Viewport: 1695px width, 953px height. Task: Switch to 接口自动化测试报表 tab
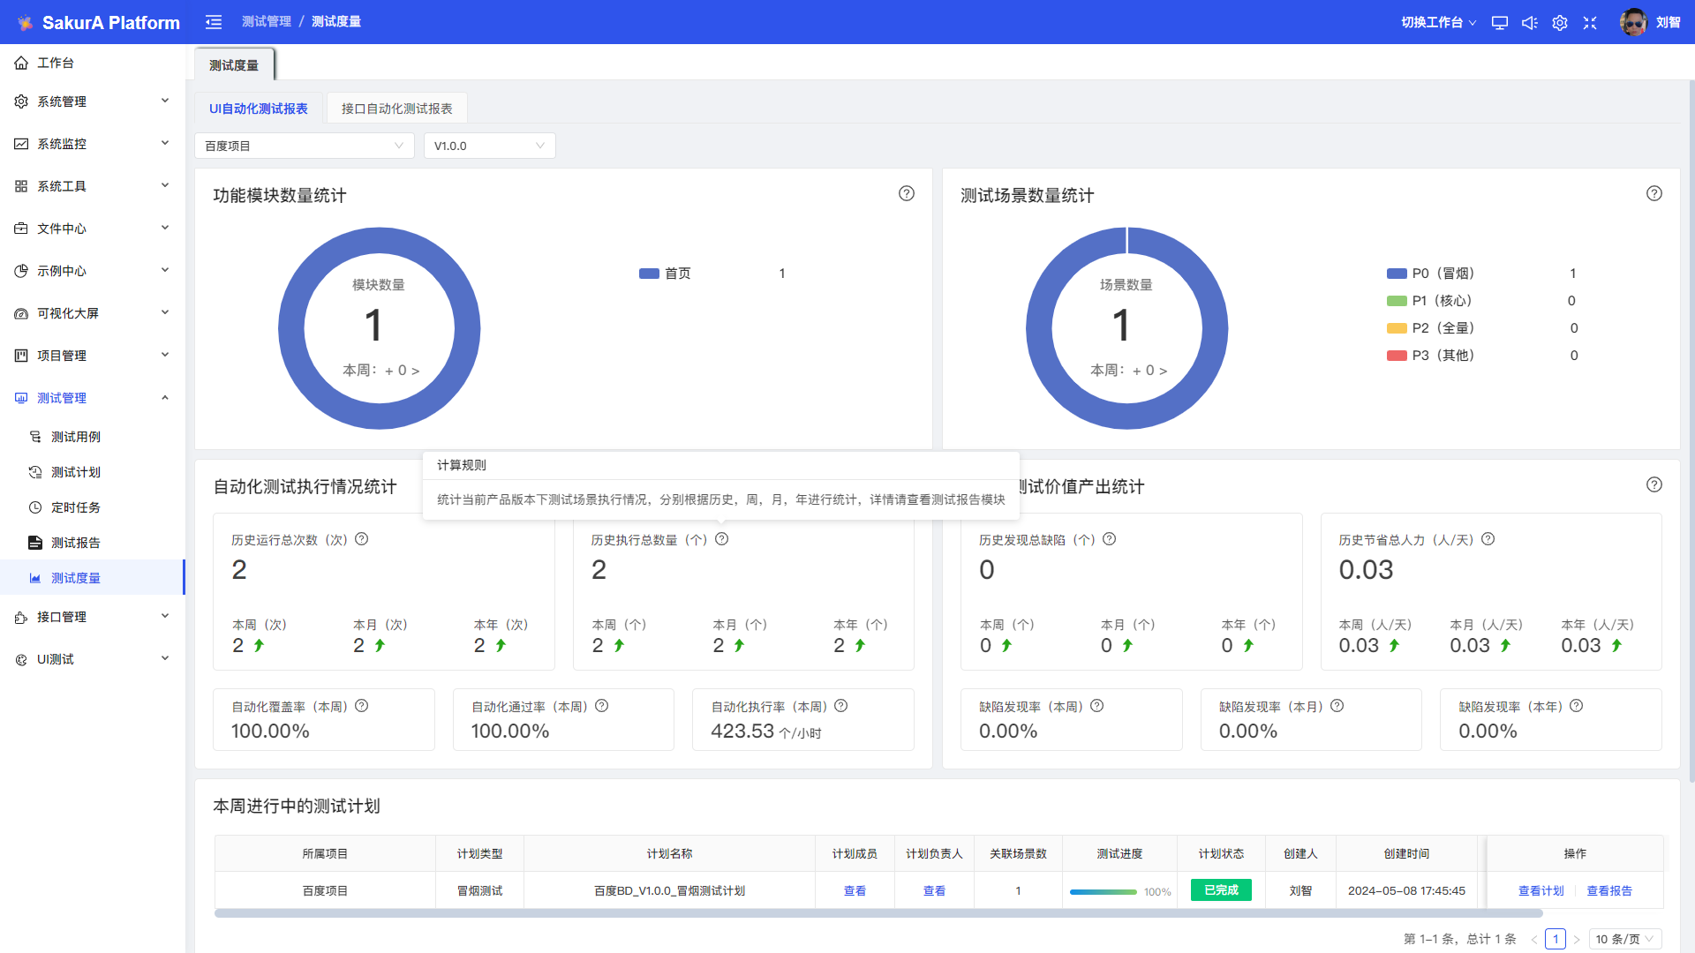397,109
